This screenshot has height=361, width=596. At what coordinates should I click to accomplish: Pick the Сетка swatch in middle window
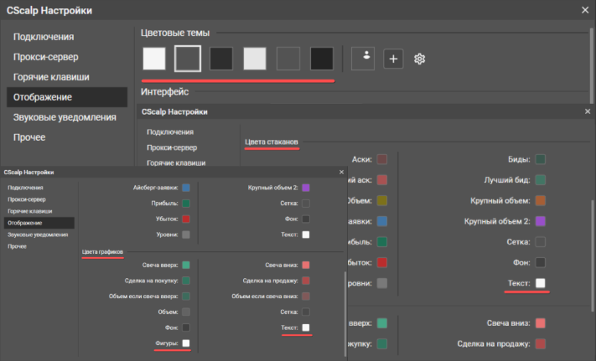click(540, 242)
